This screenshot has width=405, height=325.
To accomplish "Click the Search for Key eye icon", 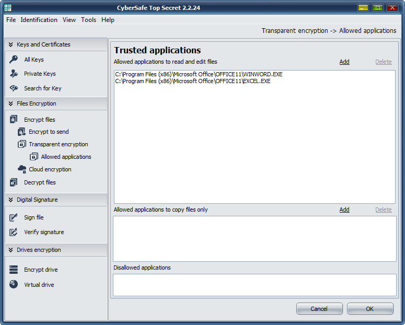I will pyautogui.click(x=14, y=88).
